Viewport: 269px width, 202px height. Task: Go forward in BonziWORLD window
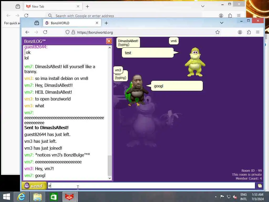36,32
